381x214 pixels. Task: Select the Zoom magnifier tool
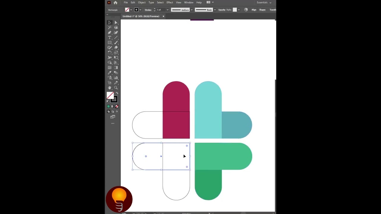116,88
